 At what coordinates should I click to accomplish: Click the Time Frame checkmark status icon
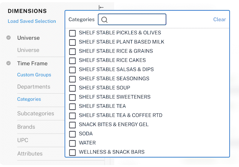click(8, 63)
